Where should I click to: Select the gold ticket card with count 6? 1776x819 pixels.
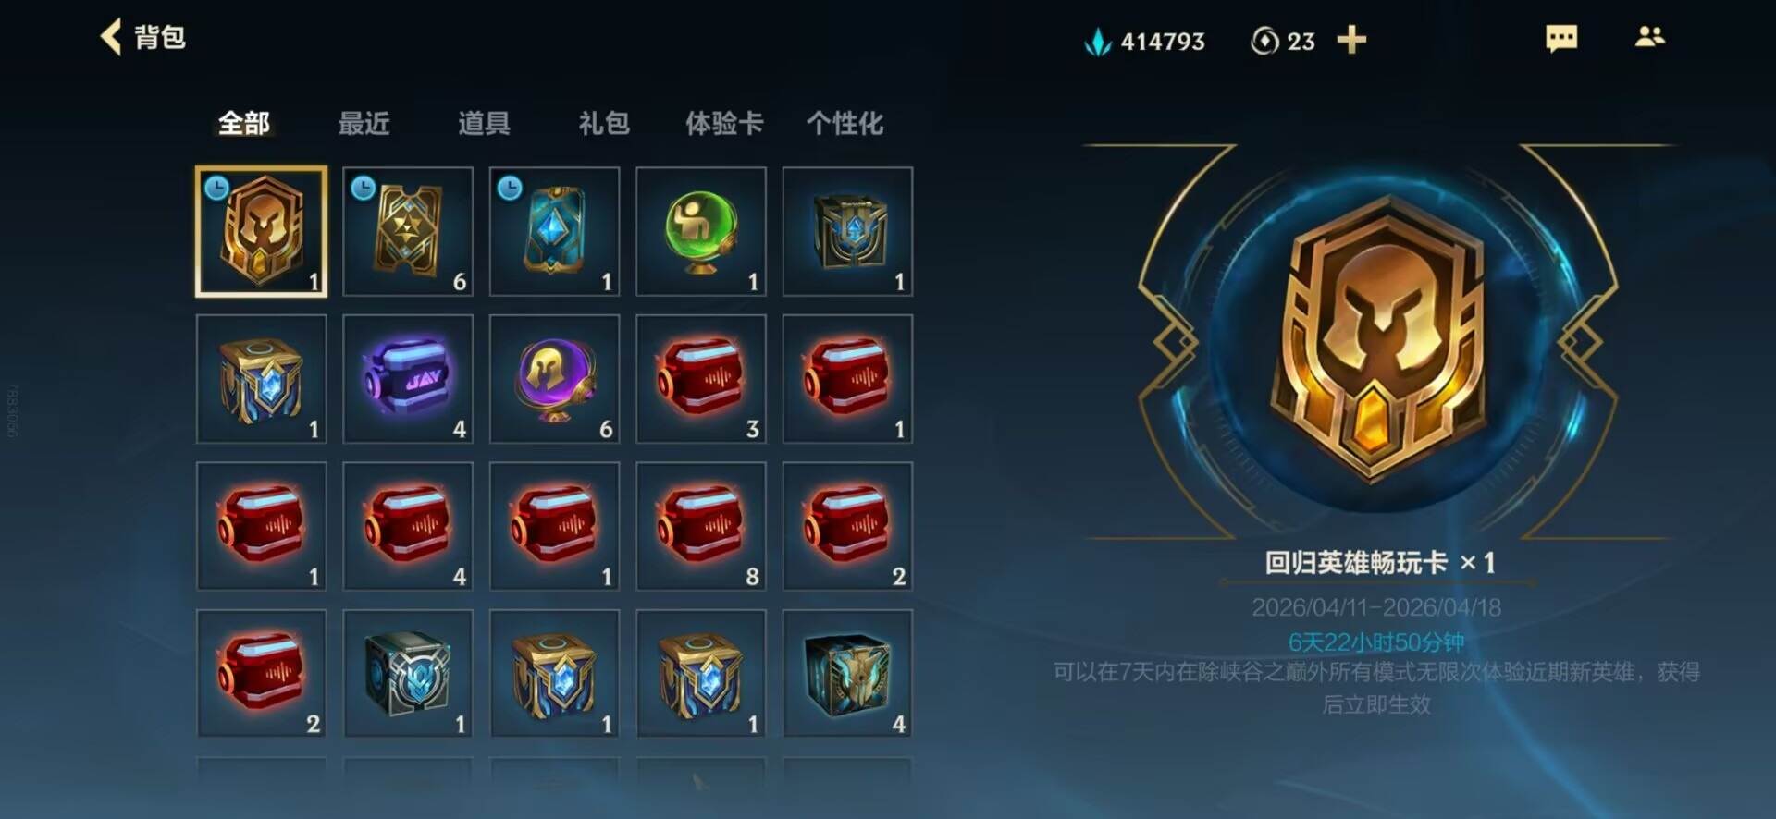pos(408,231)
